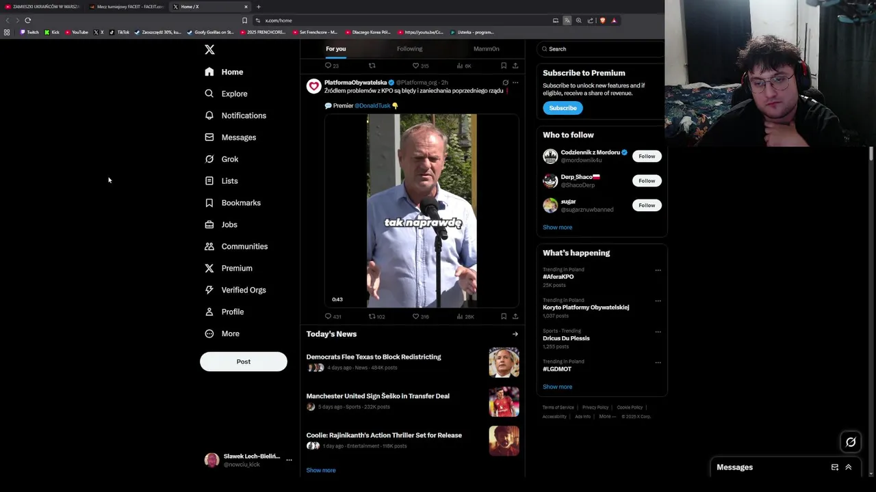Open PlatformaObywatelska profile avatar
Screen dimensions: 876x492
click(x=313, y=86)
